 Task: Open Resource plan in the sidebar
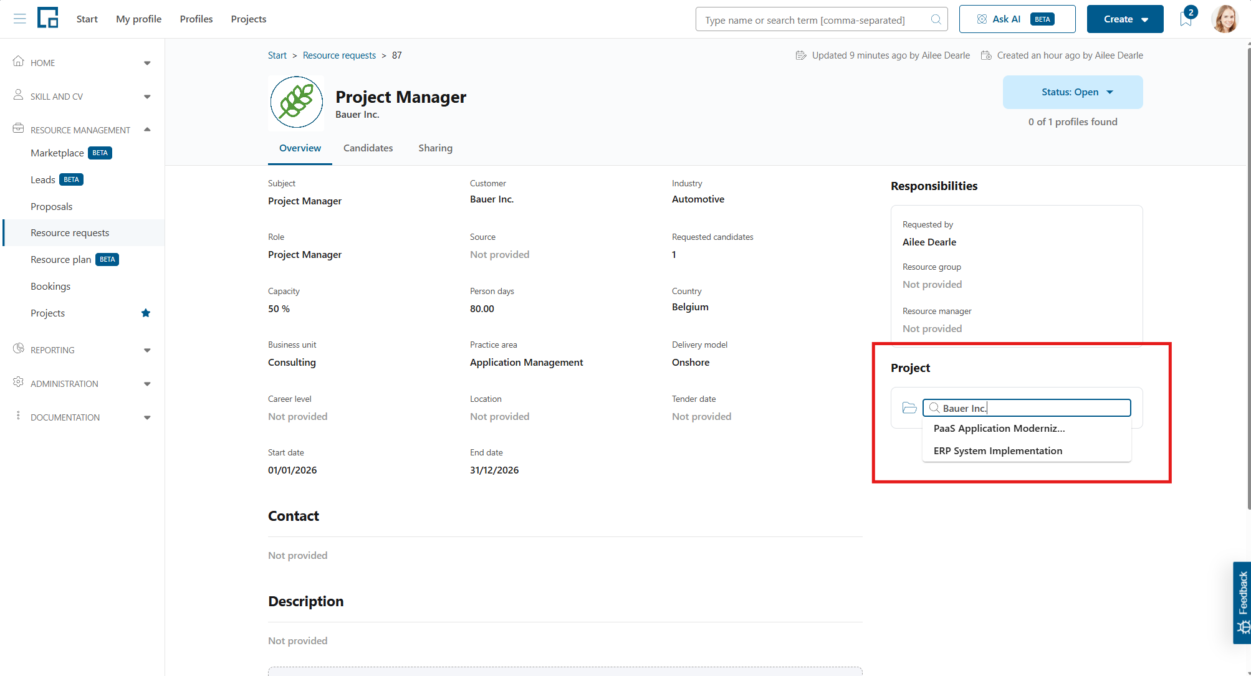coord(61,260)
